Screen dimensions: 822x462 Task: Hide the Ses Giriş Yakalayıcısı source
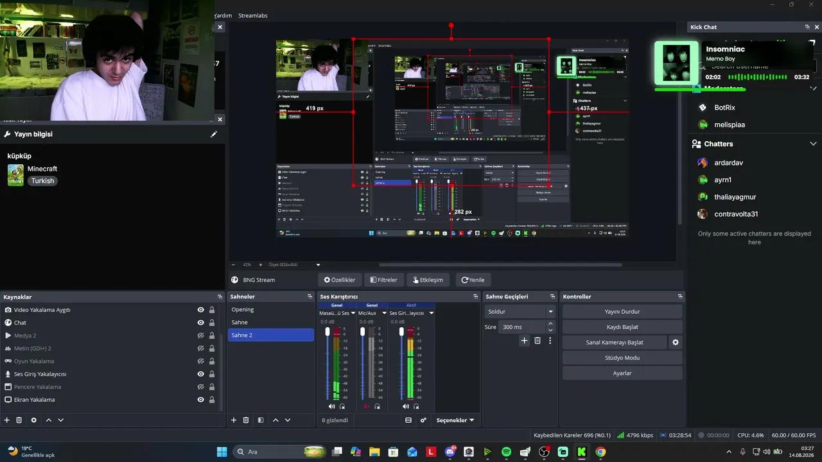pyautogui.click(x=201, y=374)
